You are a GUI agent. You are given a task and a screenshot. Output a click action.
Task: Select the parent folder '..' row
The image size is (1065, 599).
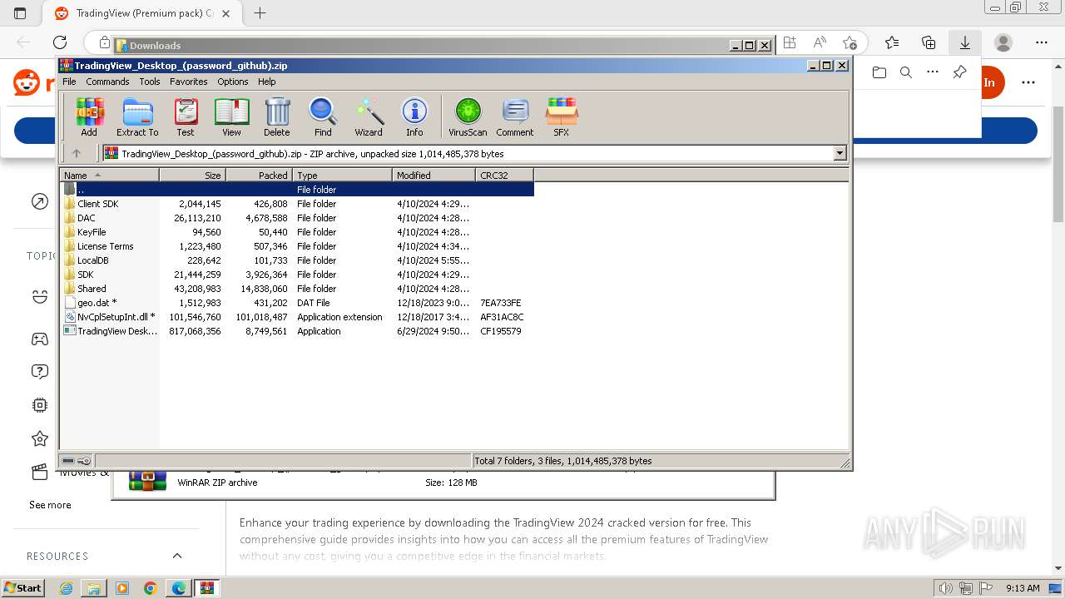click(x=297, y=190)
